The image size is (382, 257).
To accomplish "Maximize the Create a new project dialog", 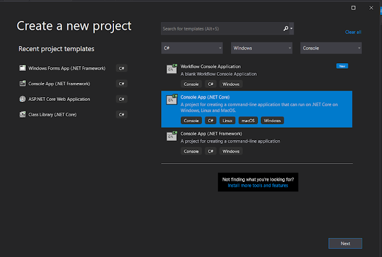I will (353, 8).
